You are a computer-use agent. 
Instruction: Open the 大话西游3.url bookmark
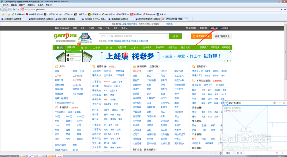(x=66, y=14)
